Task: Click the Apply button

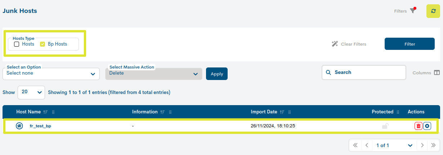Action: [x=217, y=74]
